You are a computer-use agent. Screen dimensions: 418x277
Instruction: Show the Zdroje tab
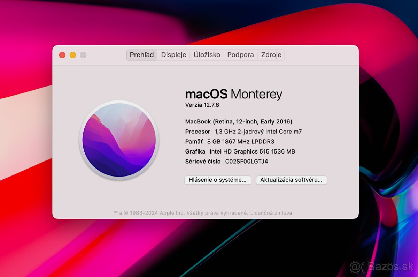[271, 55]
